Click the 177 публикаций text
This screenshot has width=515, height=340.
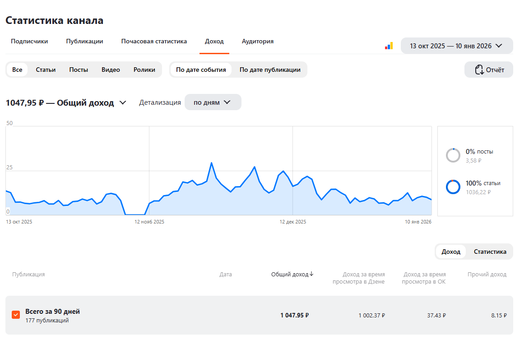pos(47,320)
